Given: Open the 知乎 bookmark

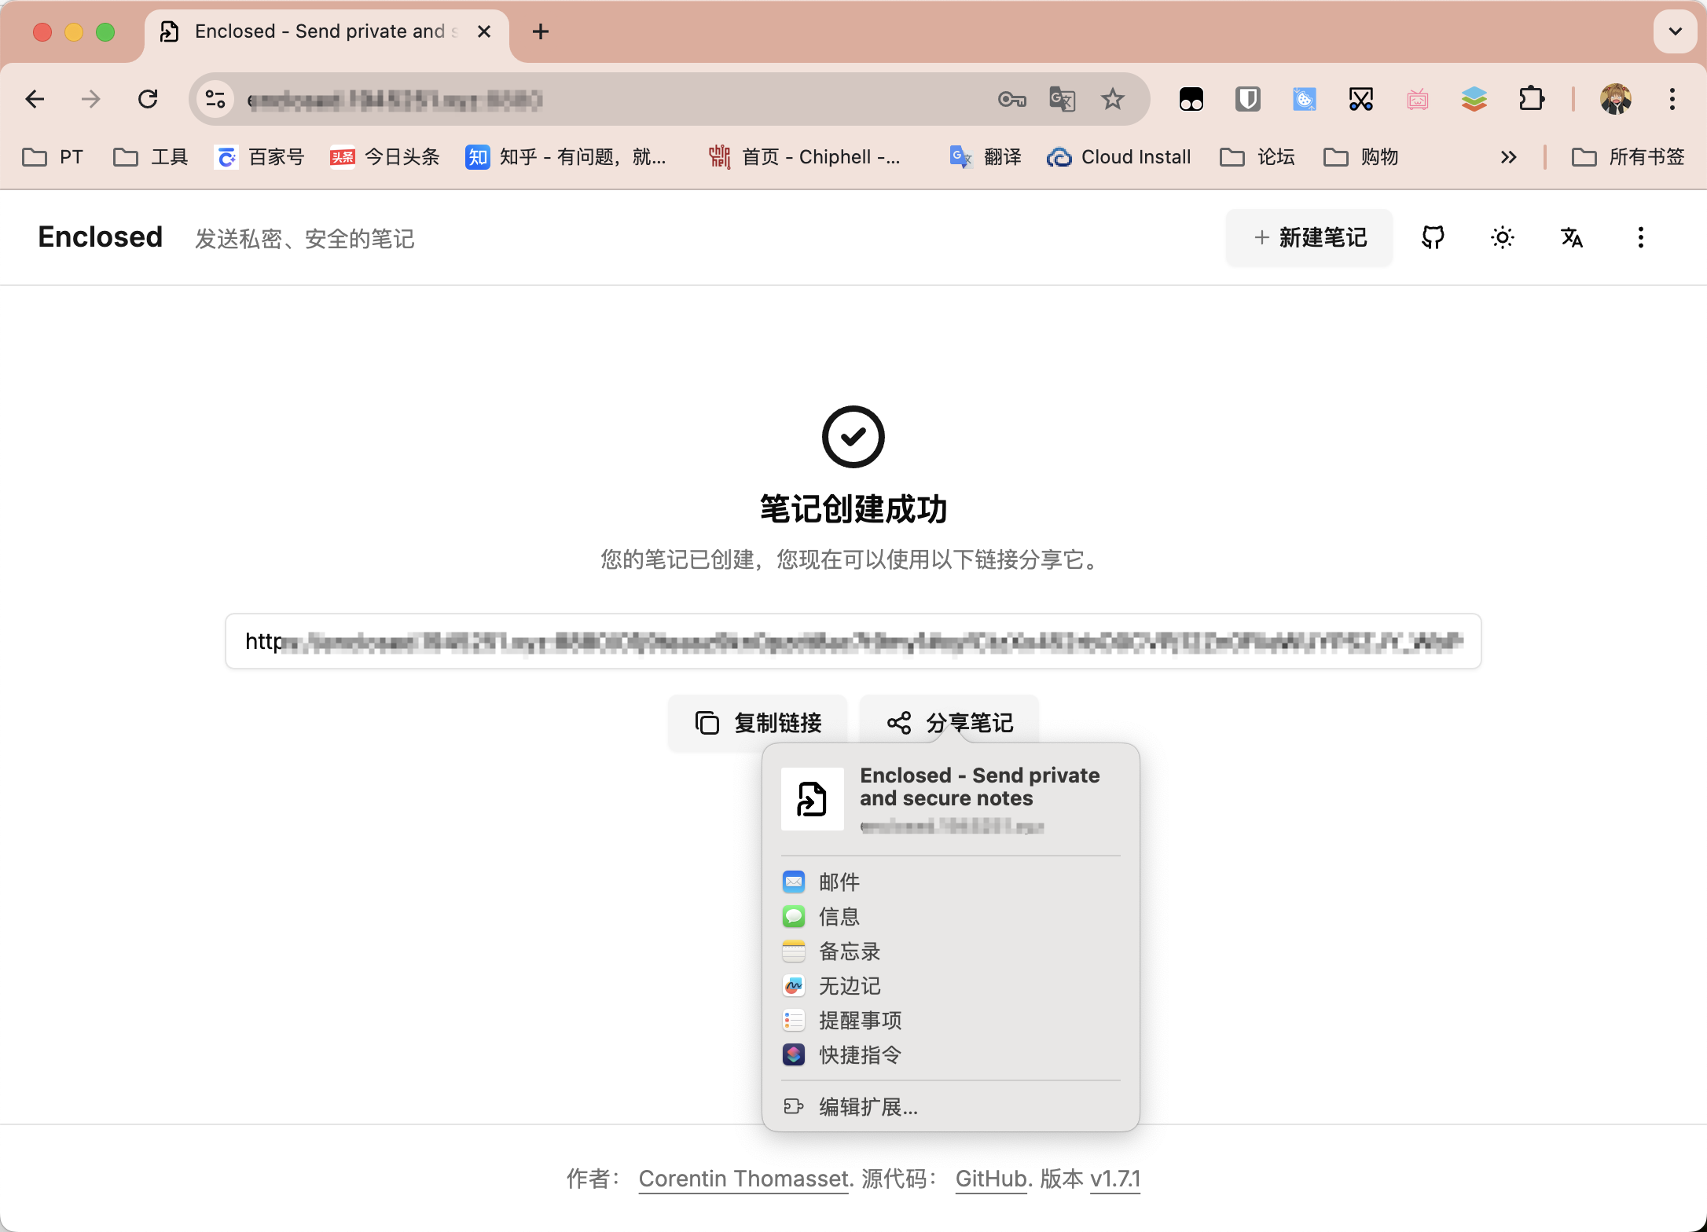Looking at the screenshot, I should coord(566,157).
